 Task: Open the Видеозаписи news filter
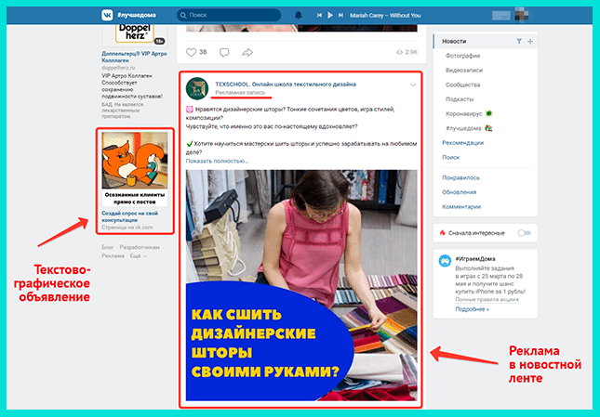pos(464,71)
